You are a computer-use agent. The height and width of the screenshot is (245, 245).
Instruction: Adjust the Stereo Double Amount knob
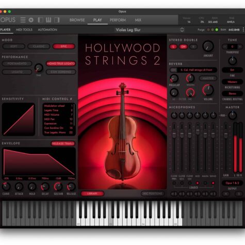[x=208, y=46]
